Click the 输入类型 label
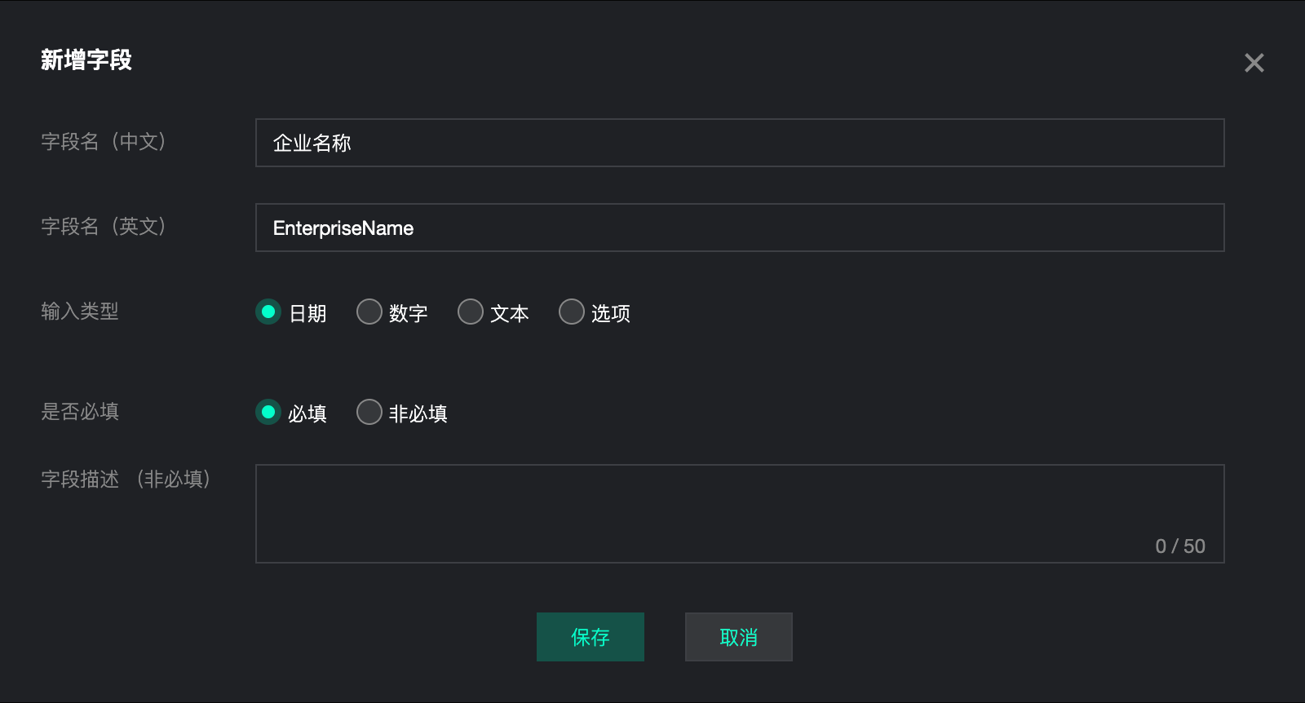This screenshot has height=703, width=1305. (80, 312)
